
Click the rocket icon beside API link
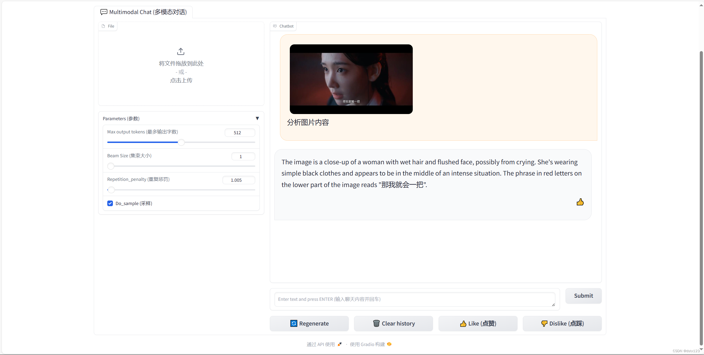(340, 344)
